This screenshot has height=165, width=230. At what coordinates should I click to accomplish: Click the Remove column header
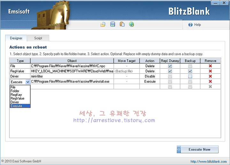point(211,61)
